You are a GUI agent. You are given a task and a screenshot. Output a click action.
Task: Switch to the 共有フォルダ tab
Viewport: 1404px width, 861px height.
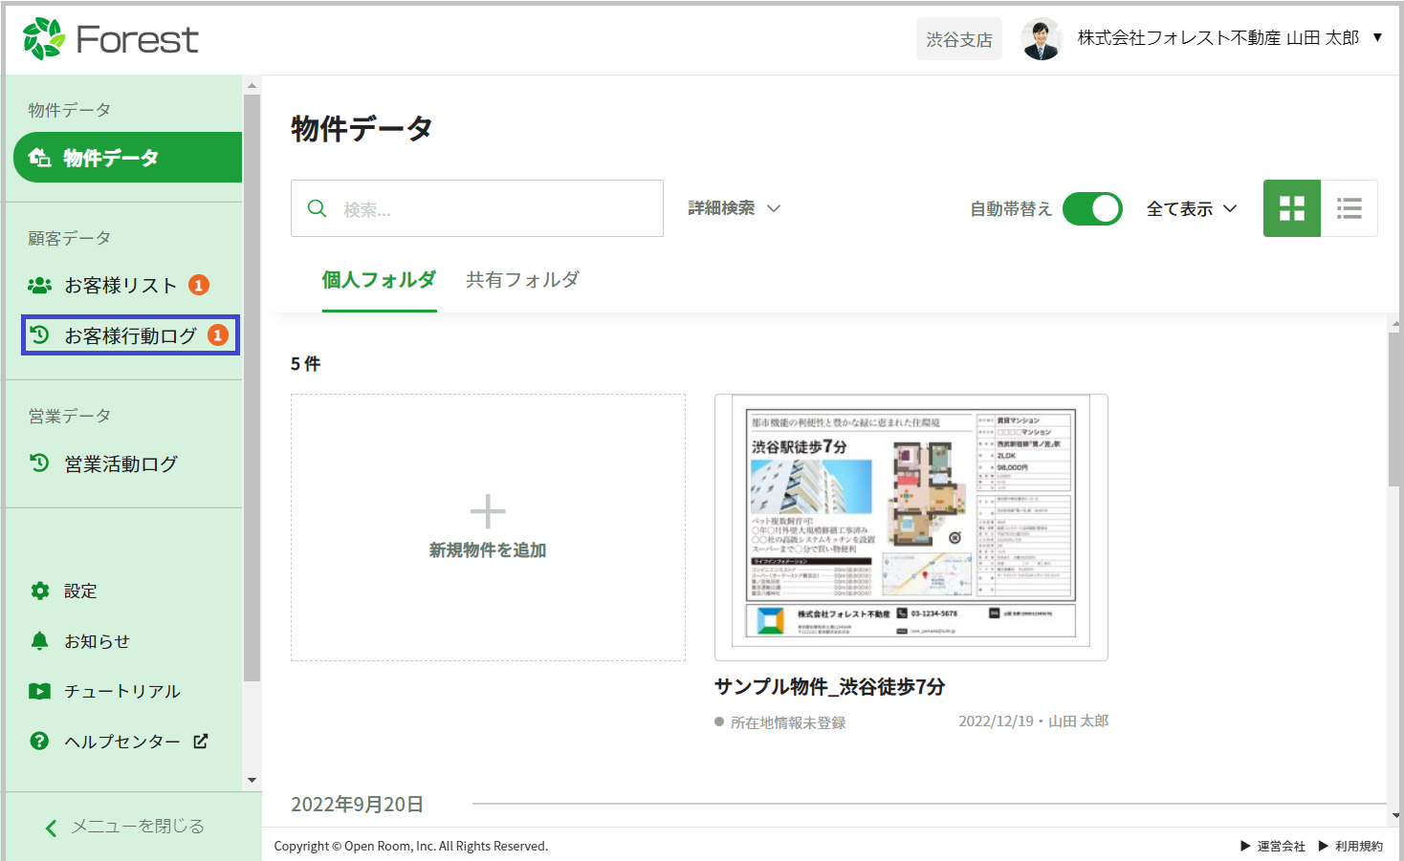point(522,280)
